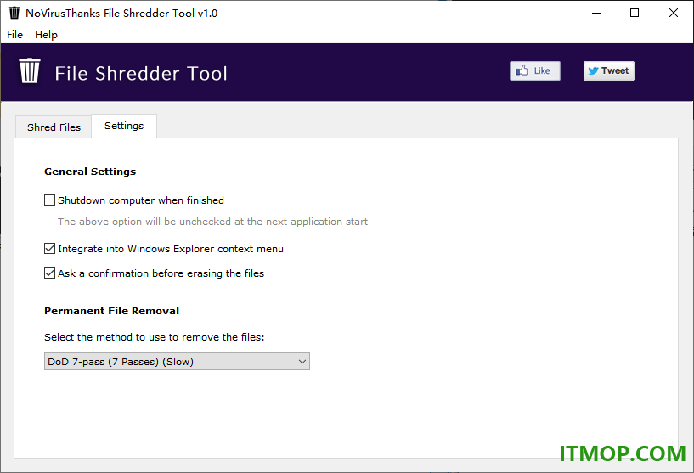Click the large shredder bin logo in the banner
The image size is (694, 473).
[x=30, y=70]
